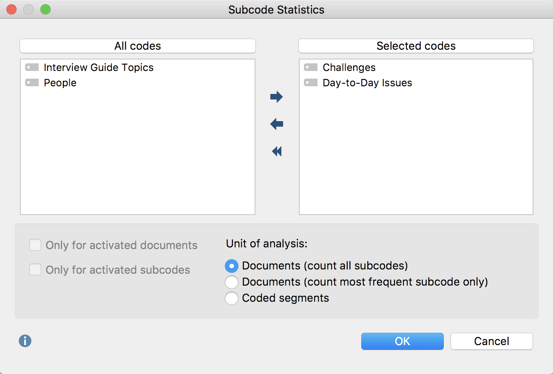Open the info help icon
This screenshot has height=374, width=553.
coord(25,341)
